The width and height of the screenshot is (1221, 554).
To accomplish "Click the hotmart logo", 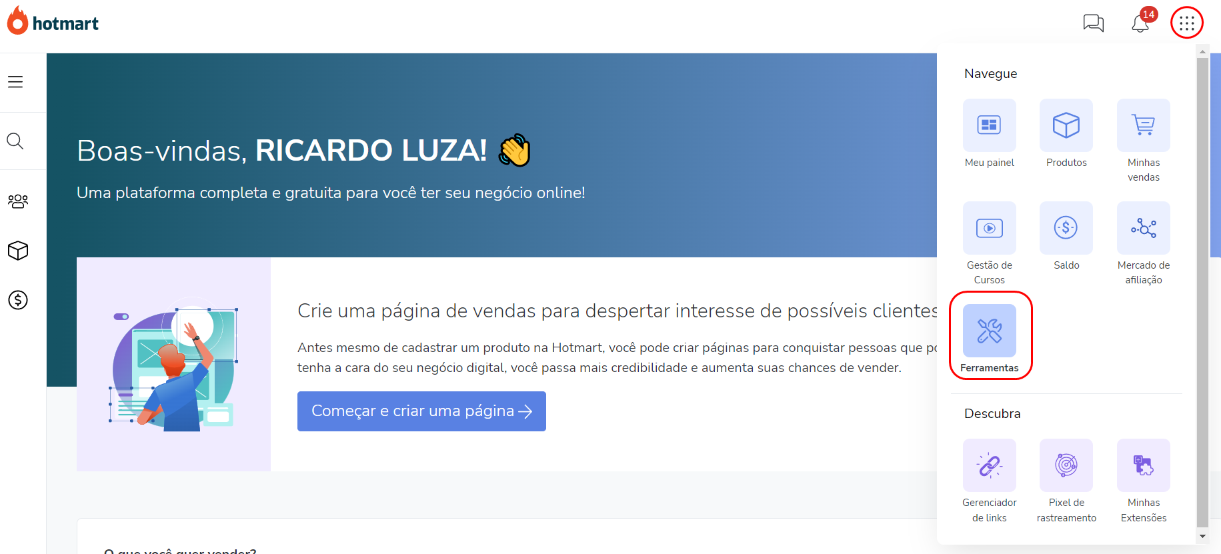I will (53, 21).
